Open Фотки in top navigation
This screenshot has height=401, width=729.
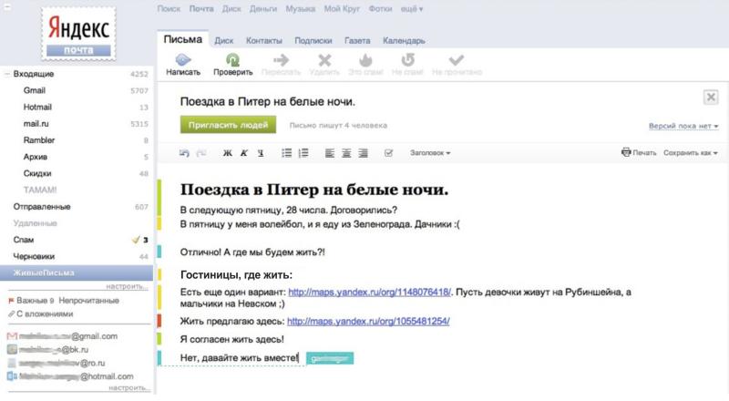click(x=380, y=9)
